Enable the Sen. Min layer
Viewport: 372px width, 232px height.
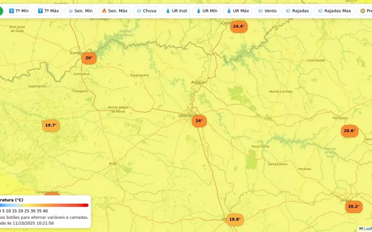click(80, 11)
